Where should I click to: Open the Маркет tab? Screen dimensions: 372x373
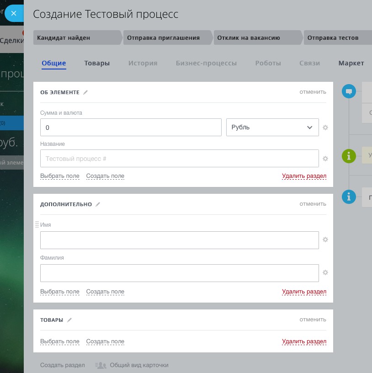(351, 63)
